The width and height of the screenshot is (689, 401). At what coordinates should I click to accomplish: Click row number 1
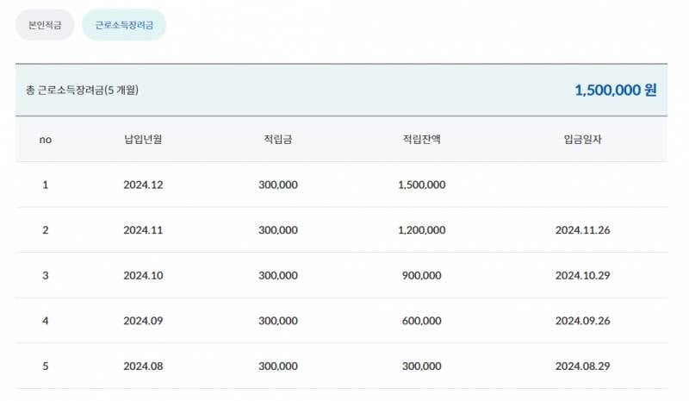pos(46,185)
